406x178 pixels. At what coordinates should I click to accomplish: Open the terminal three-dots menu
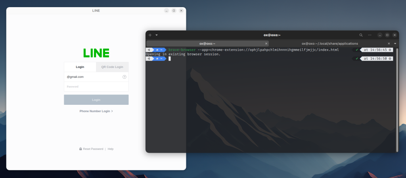coord(370,35)
